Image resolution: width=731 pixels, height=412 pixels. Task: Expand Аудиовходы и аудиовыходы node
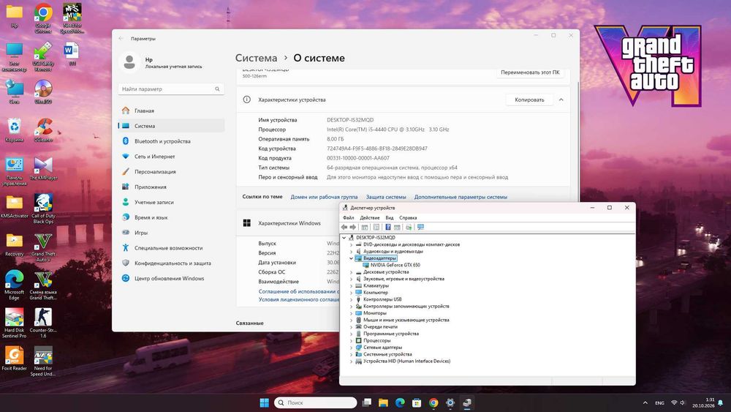pyautogui.click(x=352, y=252)
